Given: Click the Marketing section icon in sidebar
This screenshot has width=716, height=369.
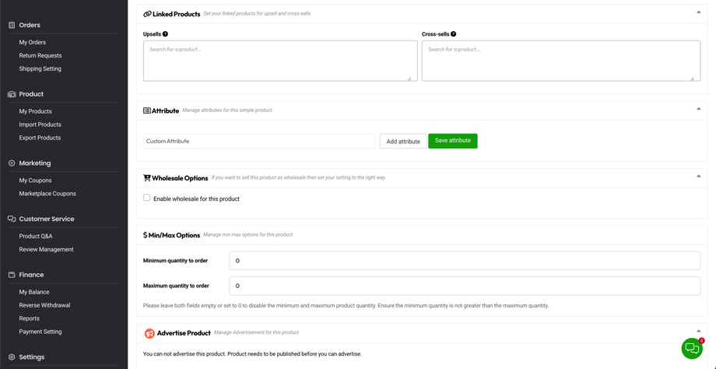Looking at the screenshot, I should [x=12, y=163].
